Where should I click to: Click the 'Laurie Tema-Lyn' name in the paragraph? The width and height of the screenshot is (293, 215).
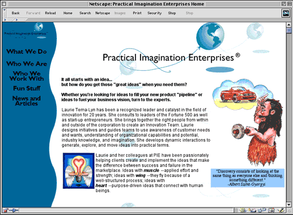[x=79, y=110]
